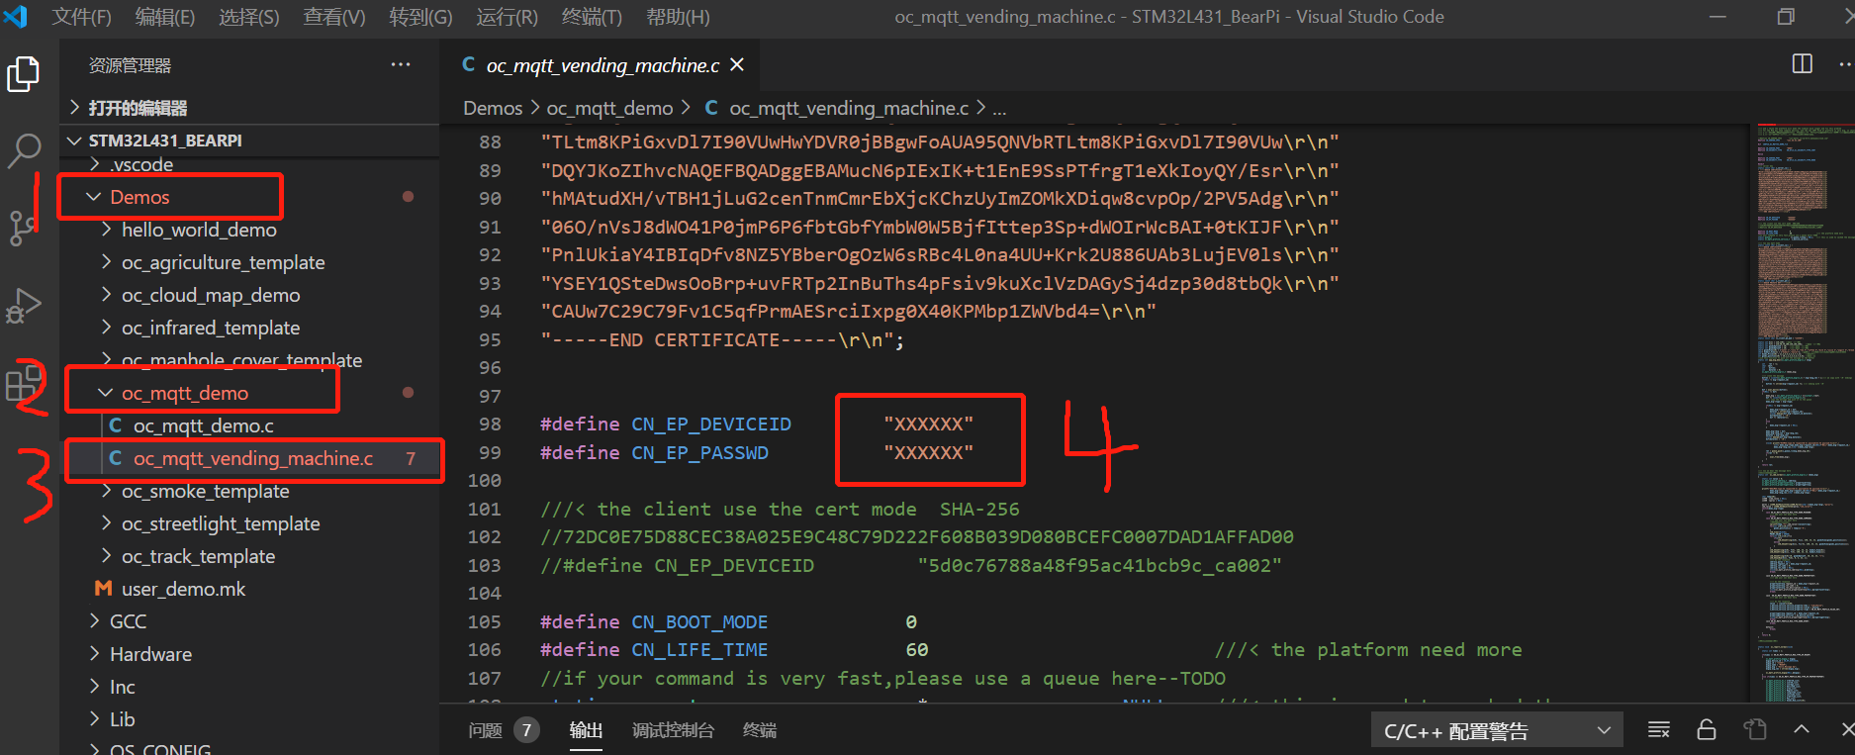Open the Explorer view in activity bar
1855x755 pixels.
pos(23,74)
